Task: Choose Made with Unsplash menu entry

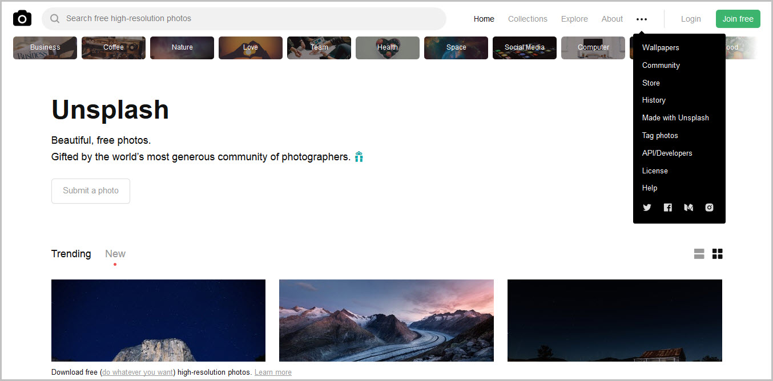Action: coord(675,118)
